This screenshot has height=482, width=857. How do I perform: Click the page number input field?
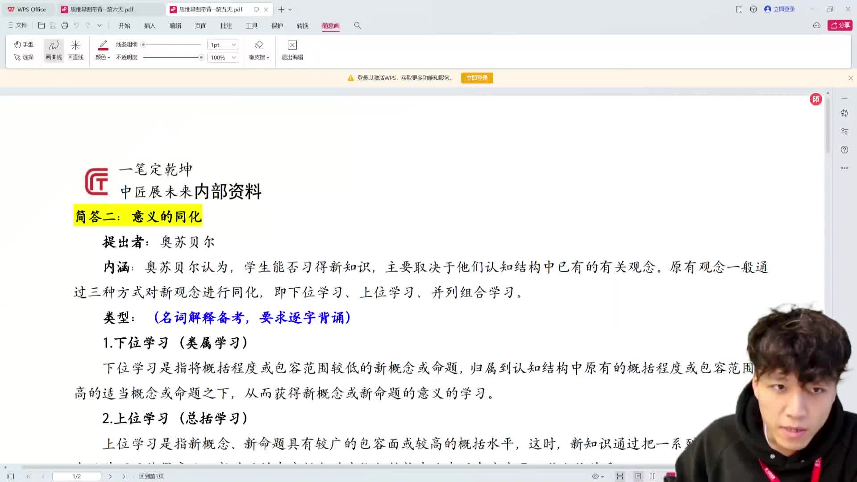[76, 476]
